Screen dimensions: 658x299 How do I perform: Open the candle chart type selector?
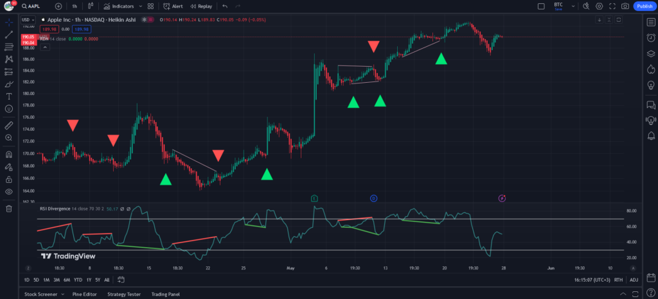tap(91, 6)
